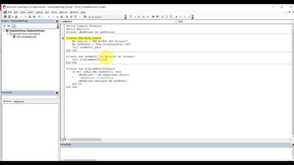Open the Edit menu

[16, 12]
